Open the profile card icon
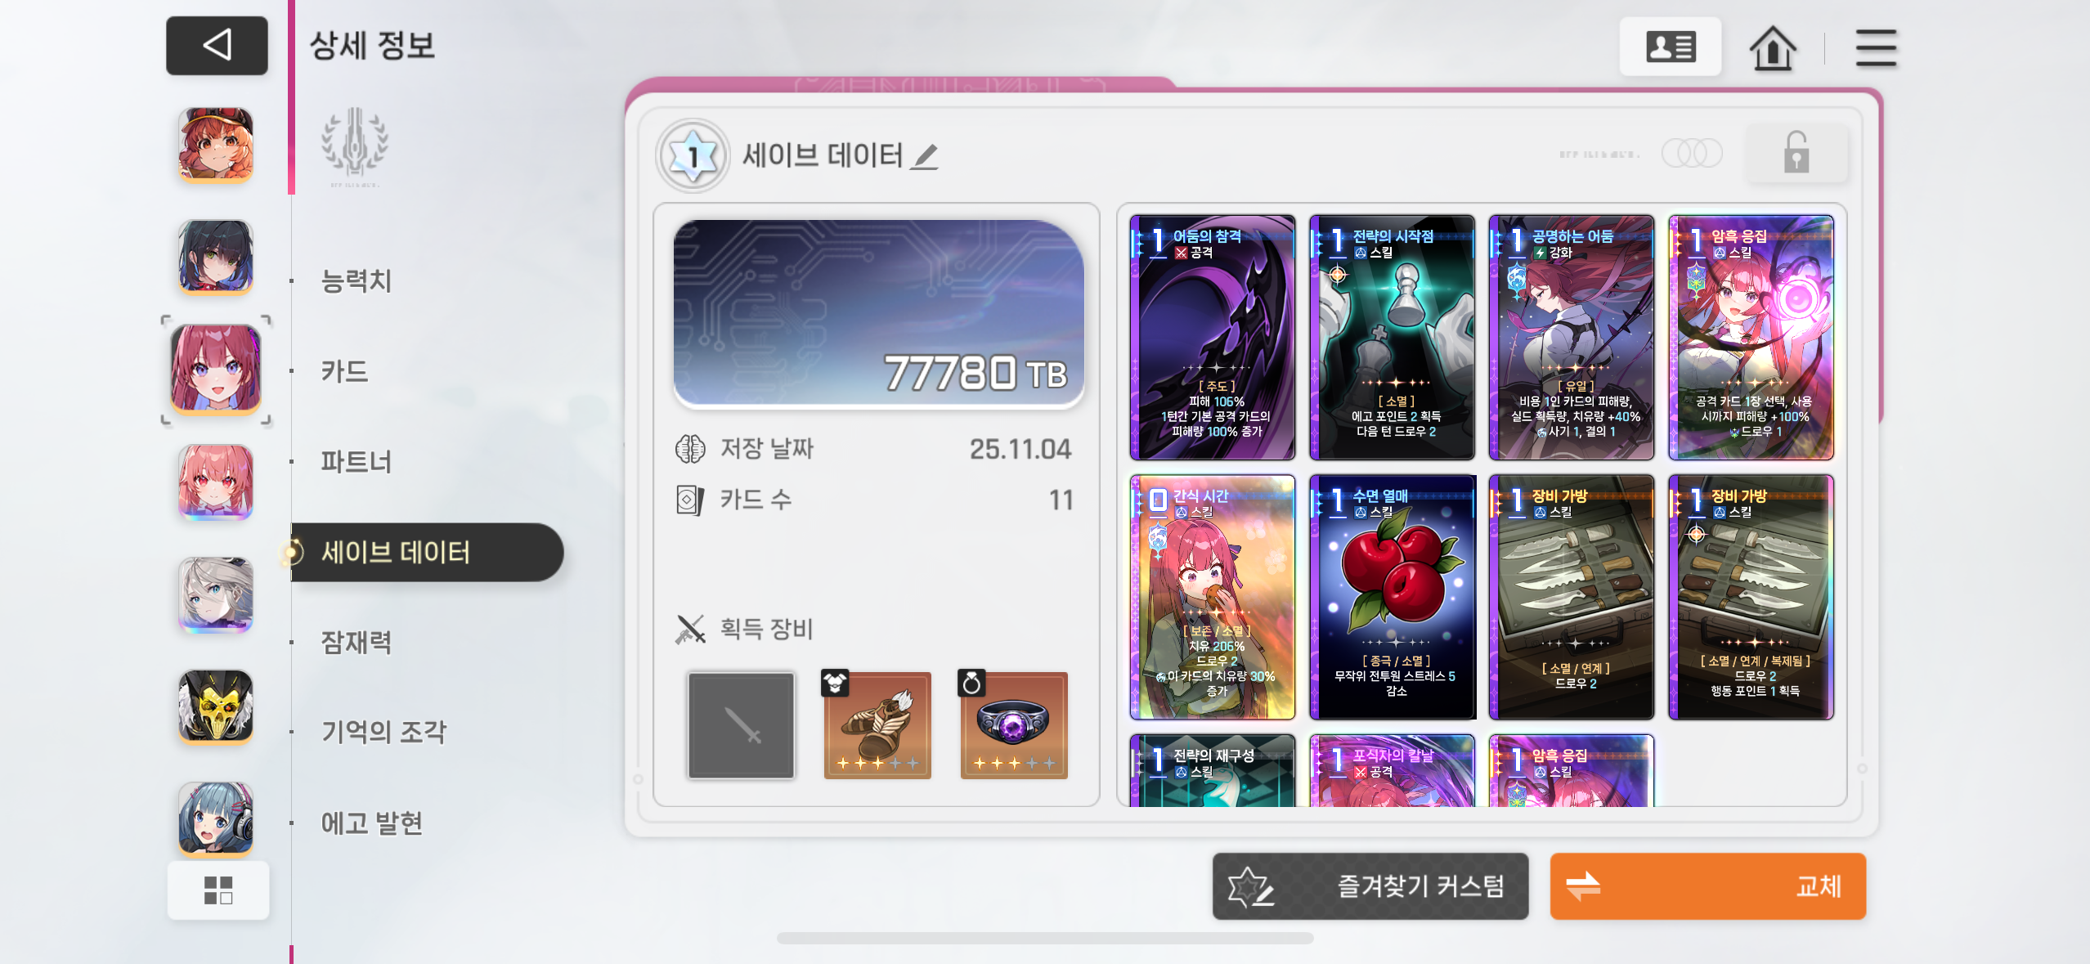 tap(1671, 47)
